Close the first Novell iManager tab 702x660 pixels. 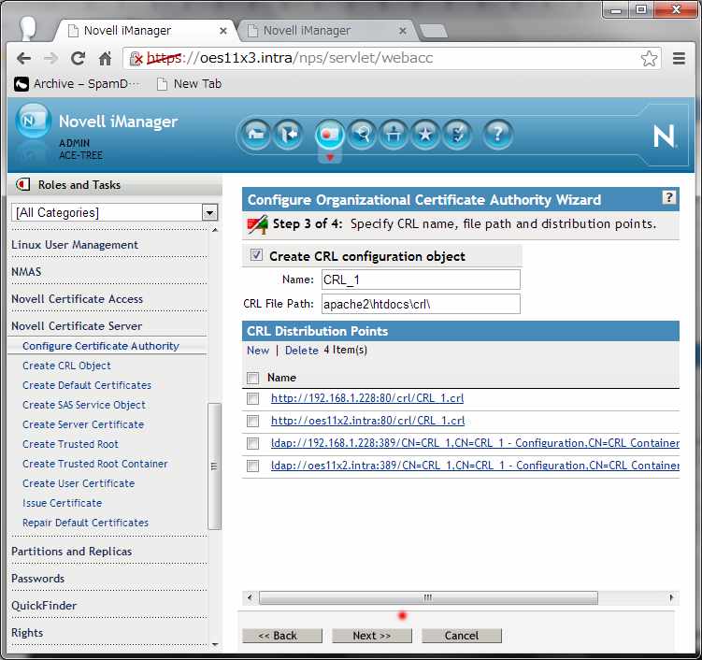[223, 31]
